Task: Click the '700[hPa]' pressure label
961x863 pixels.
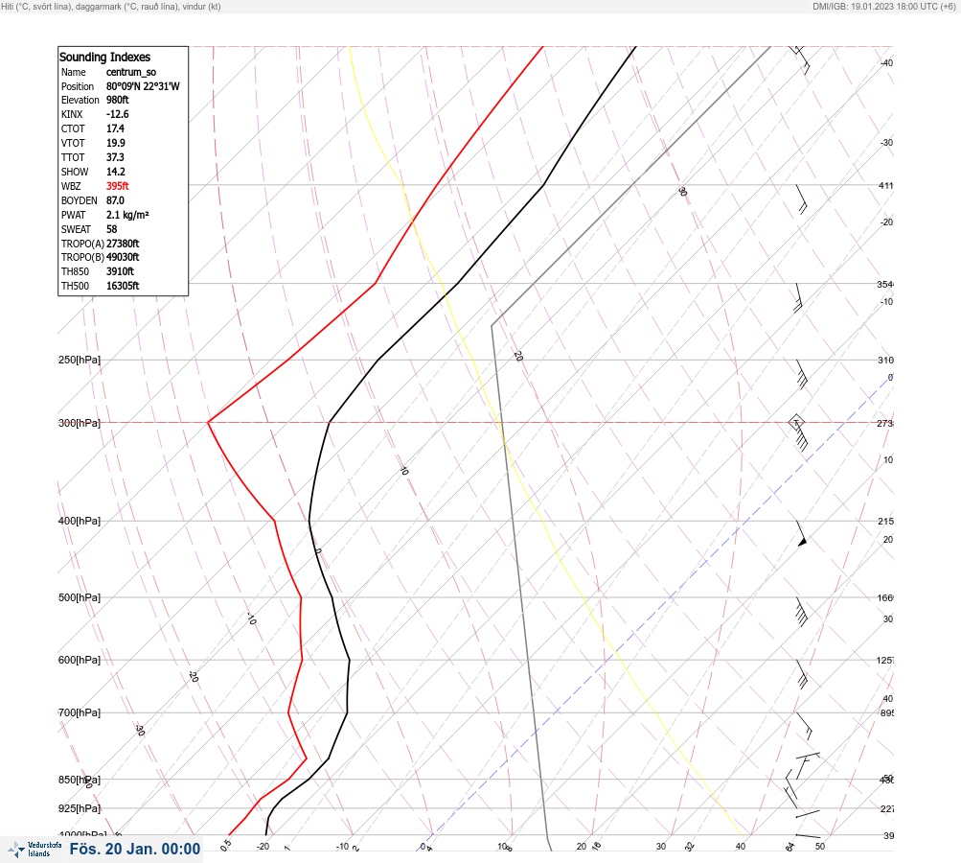Action: (80, 712)
